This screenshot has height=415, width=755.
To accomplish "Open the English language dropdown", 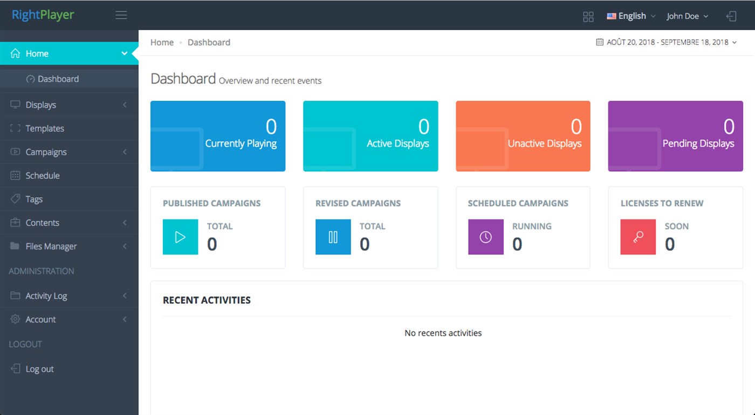I will tap(631, 16).
